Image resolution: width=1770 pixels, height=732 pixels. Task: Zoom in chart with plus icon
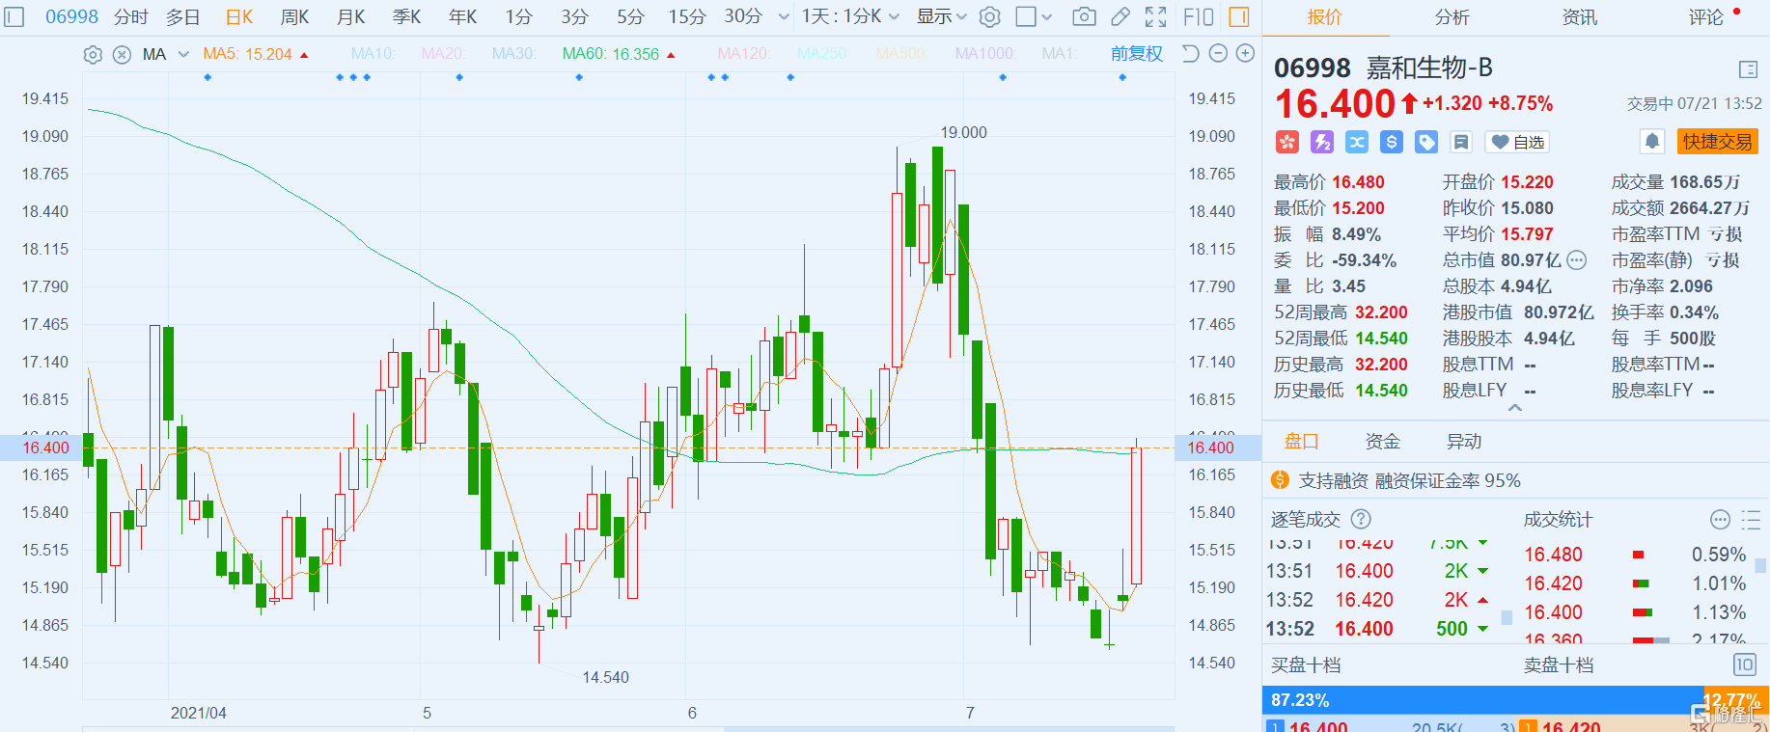(x=1245, y=54)
